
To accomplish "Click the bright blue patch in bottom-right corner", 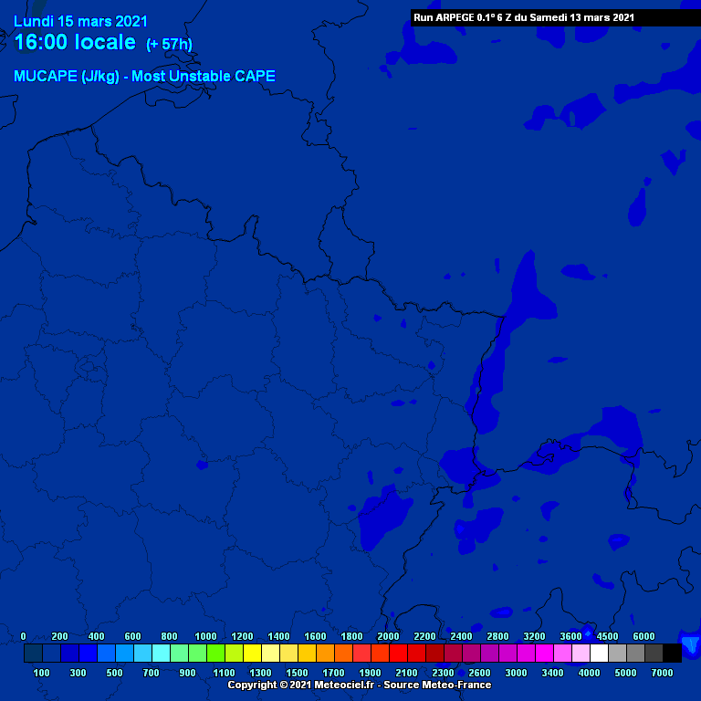I will tap(691, 643).
